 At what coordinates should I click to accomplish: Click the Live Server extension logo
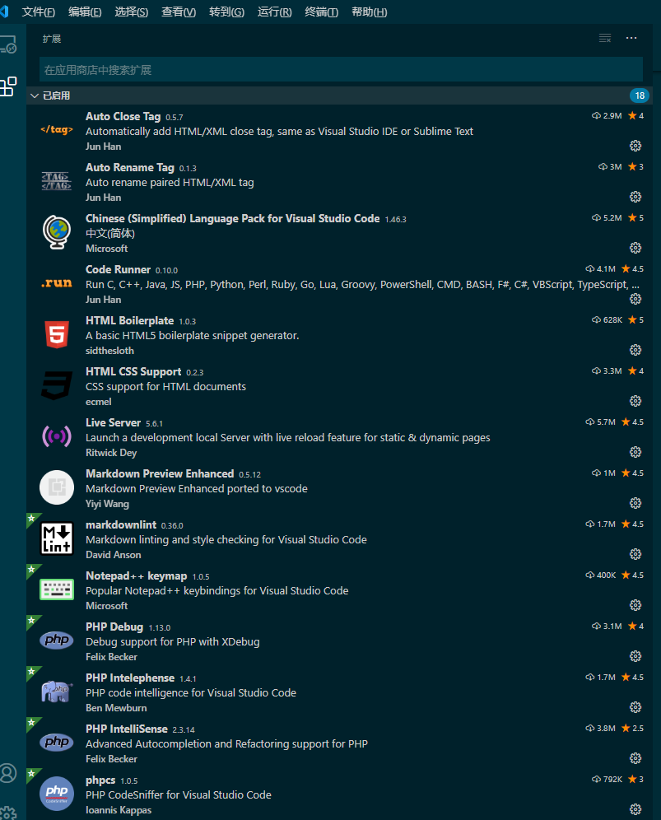pos(57,436)
